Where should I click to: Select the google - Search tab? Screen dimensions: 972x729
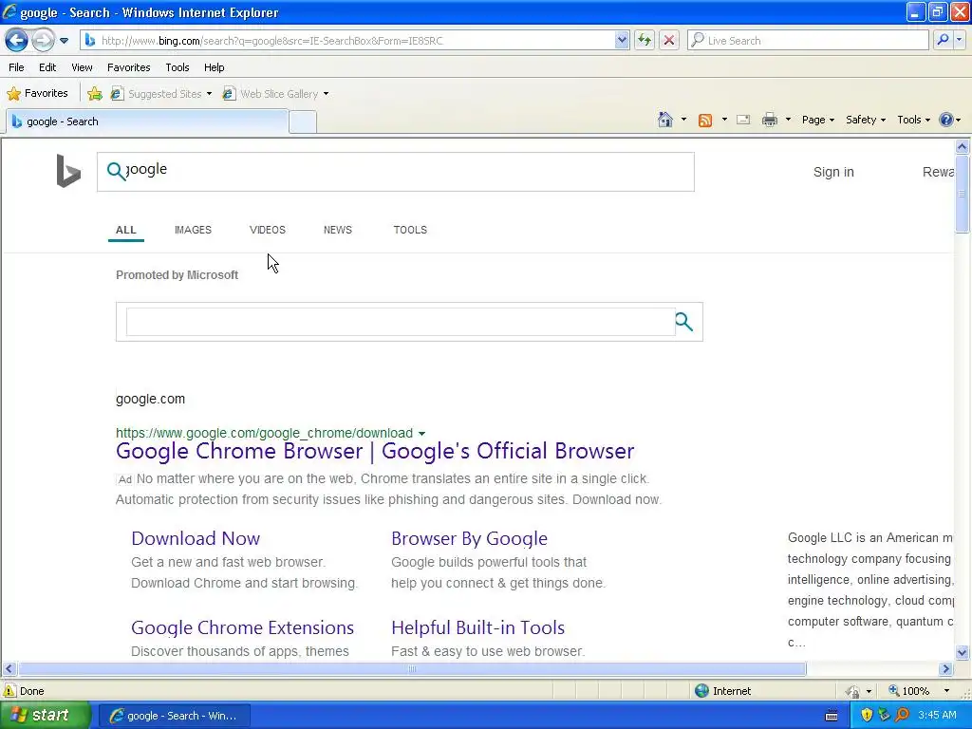147,121
